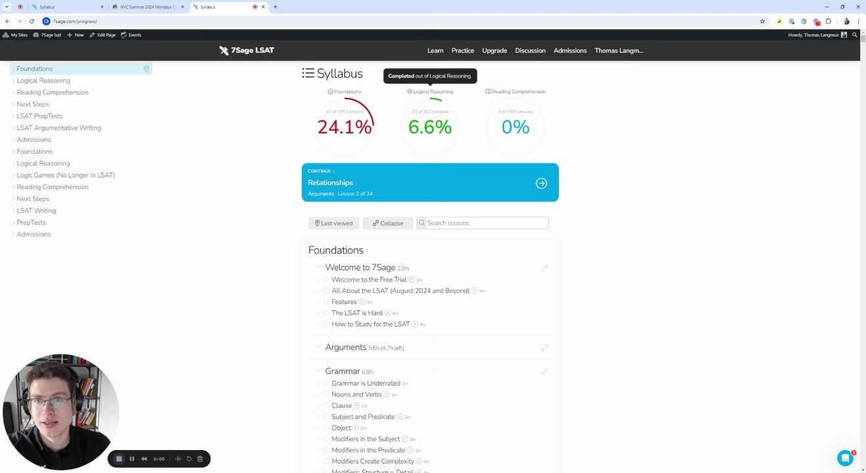Copy link icon beside Welcome to 7Sage section
The height and width of the screenshot is (473, 866).
click(544, 268)
